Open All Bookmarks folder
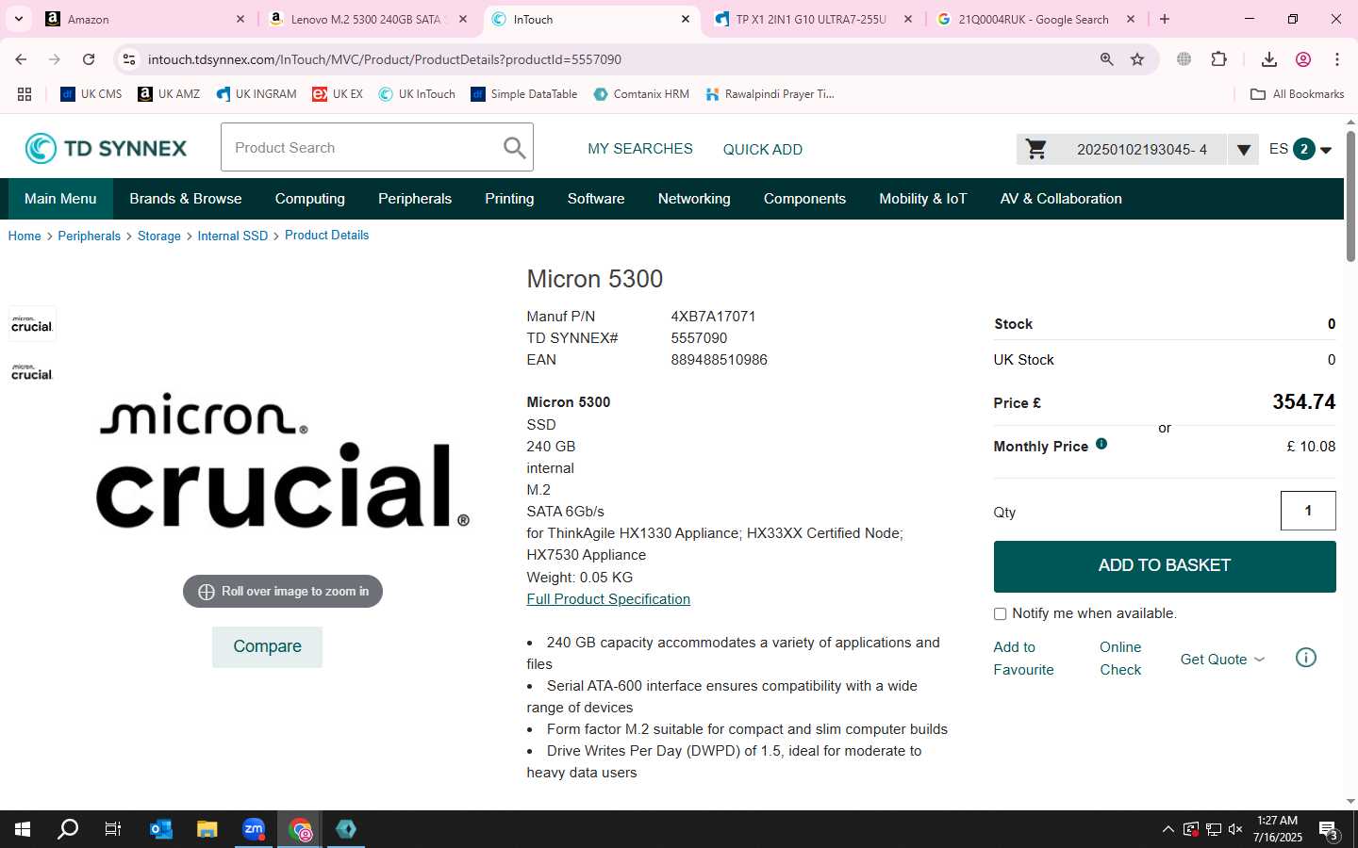Image resolution: width=1358 pixels, height=848 pixels. tap(1297, 94)
